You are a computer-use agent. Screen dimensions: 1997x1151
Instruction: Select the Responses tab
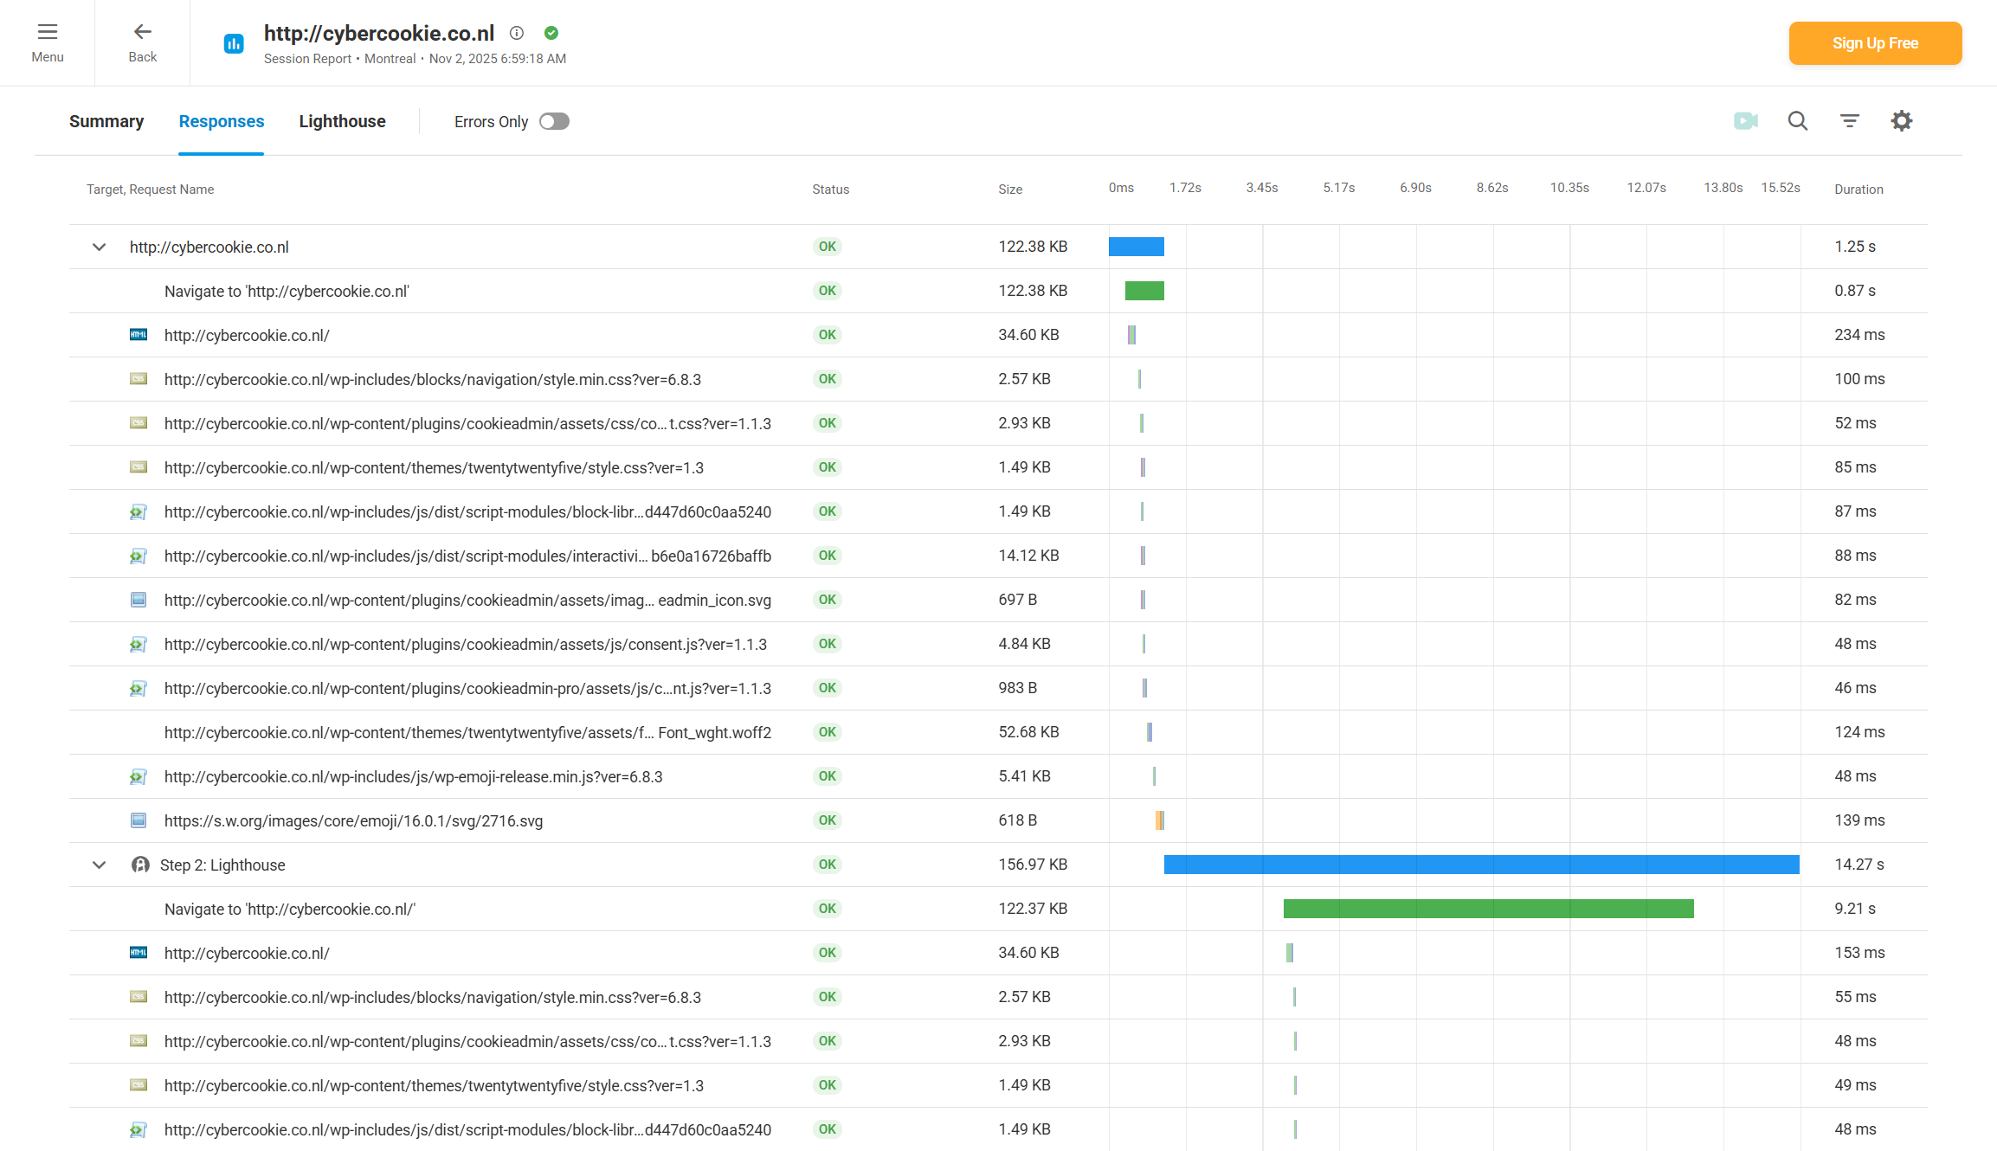click(222, 121)
